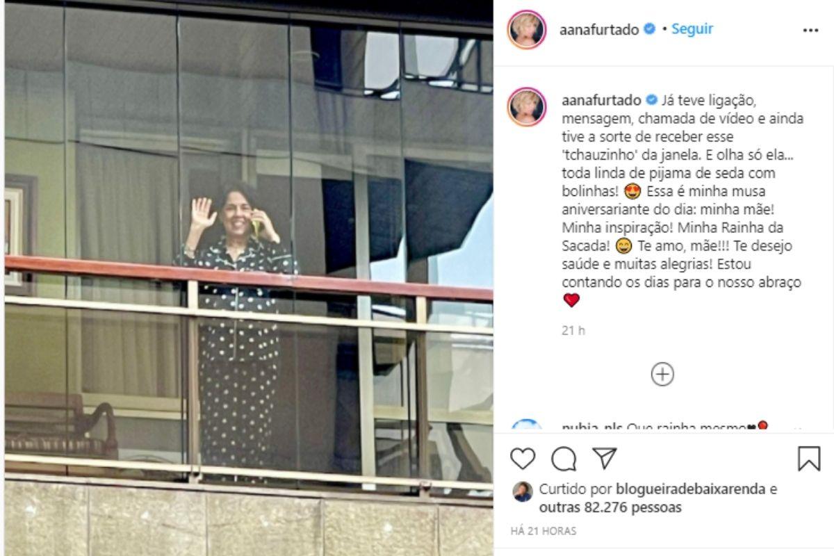The image size is (834, 556).
Task: Open aanafurtado profile from header username
Action: click(x=599, y=30)
